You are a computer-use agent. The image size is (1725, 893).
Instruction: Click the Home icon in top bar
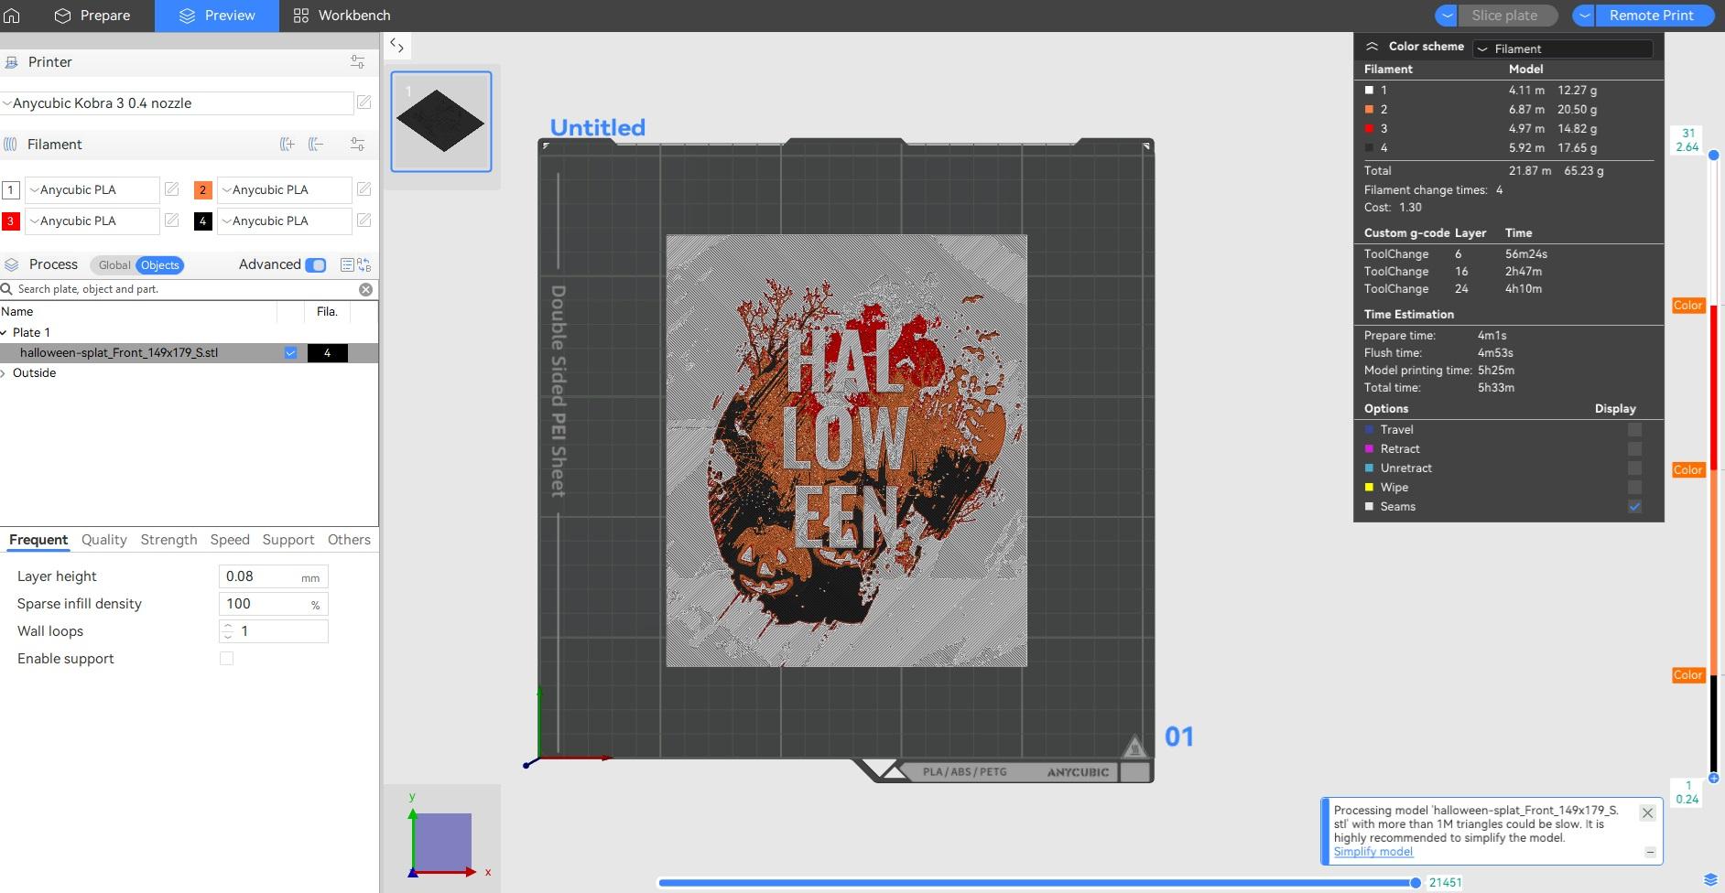click(x=12, y=16)
